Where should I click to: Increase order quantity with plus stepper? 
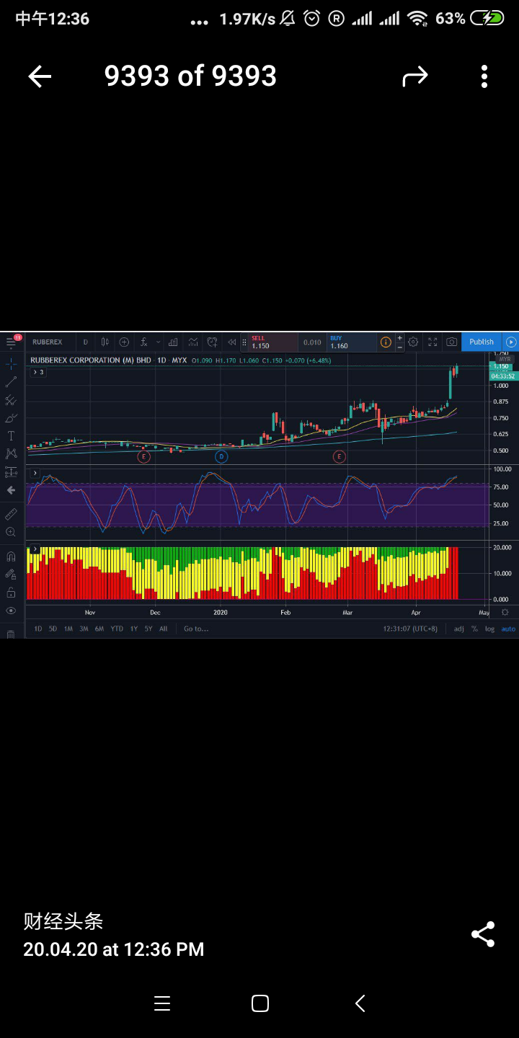tap(399, 337)
